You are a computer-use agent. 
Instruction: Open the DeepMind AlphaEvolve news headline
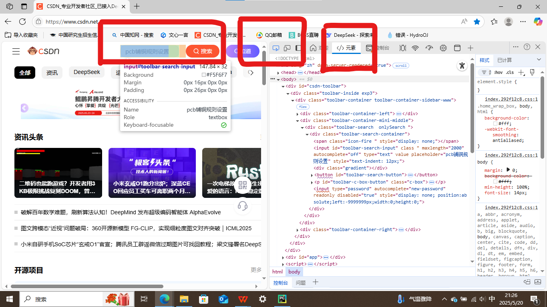tap(121, 212)
